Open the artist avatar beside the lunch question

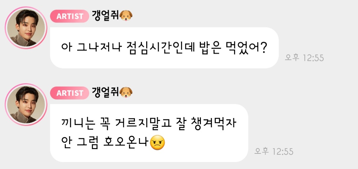(x=26, y=28)
